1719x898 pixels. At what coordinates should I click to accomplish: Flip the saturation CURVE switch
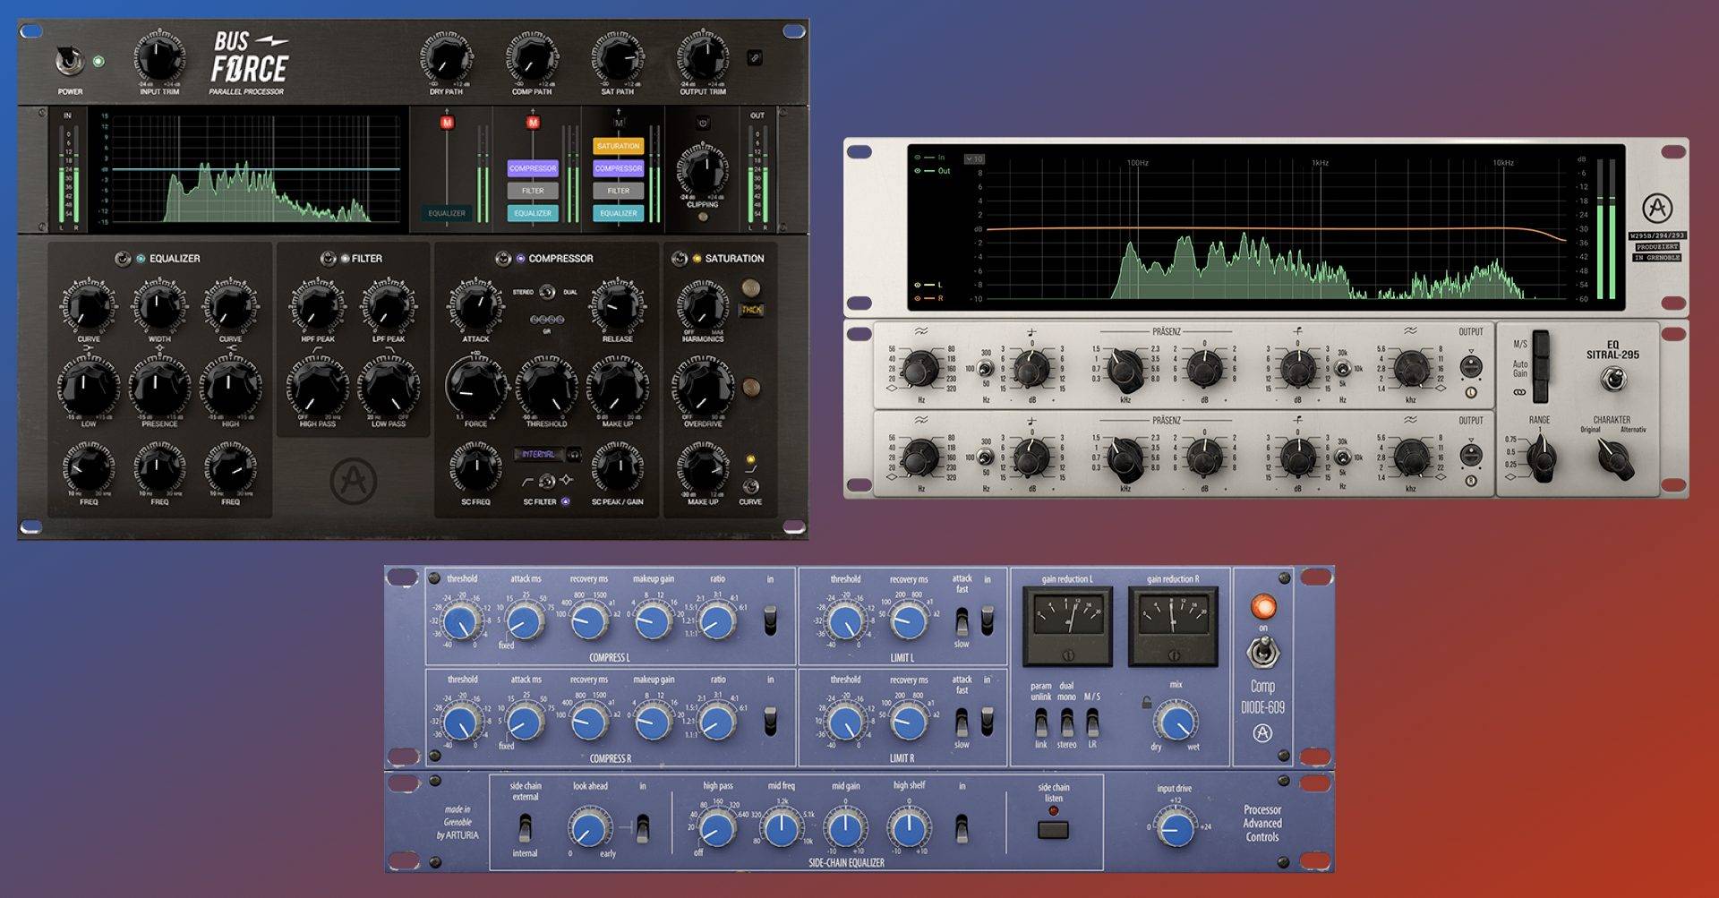tap(750, 485)
